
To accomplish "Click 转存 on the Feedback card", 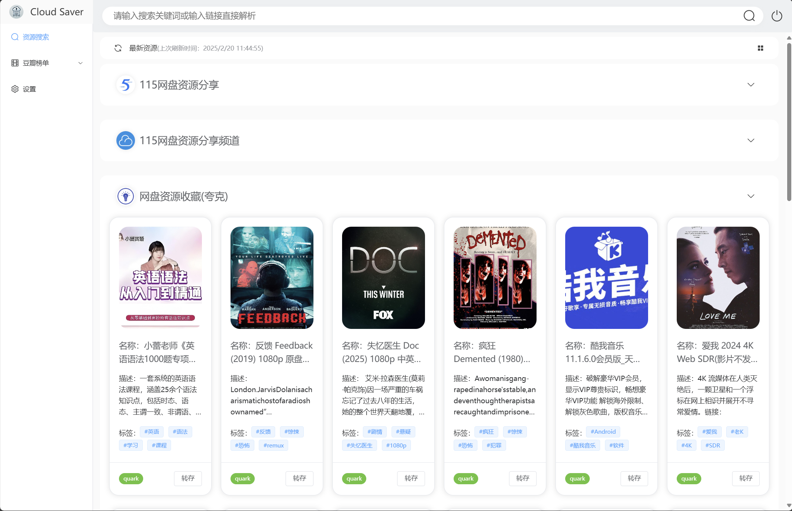I will tap(299, 478).
